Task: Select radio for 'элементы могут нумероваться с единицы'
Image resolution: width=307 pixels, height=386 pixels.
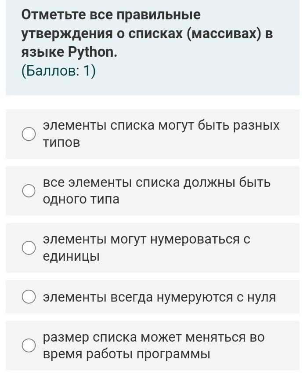Action: click(x=29, y=248)
